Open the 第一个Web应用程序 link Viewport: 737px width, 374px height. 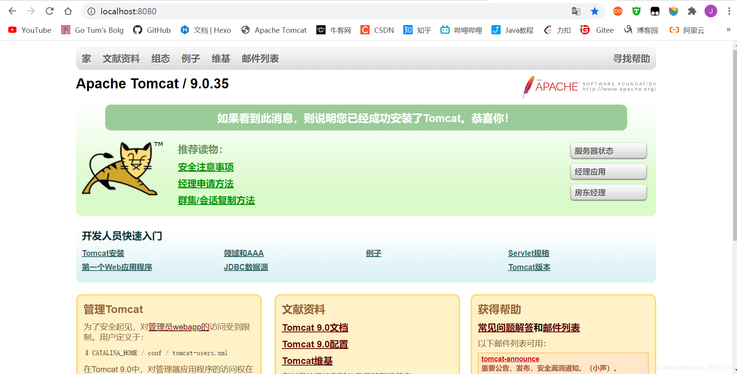tap(117, 267)
